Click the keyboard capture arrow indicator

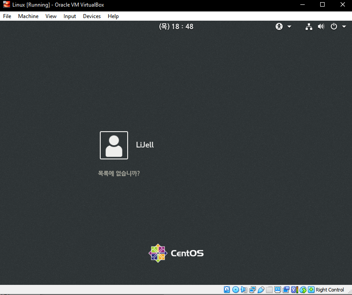pos(311,290)
